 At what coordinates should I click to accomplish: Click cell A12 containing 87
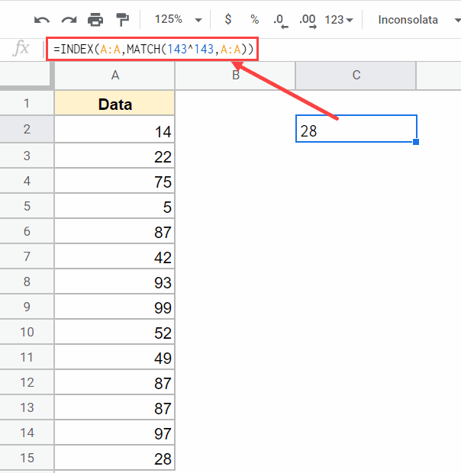pos(114,382)
